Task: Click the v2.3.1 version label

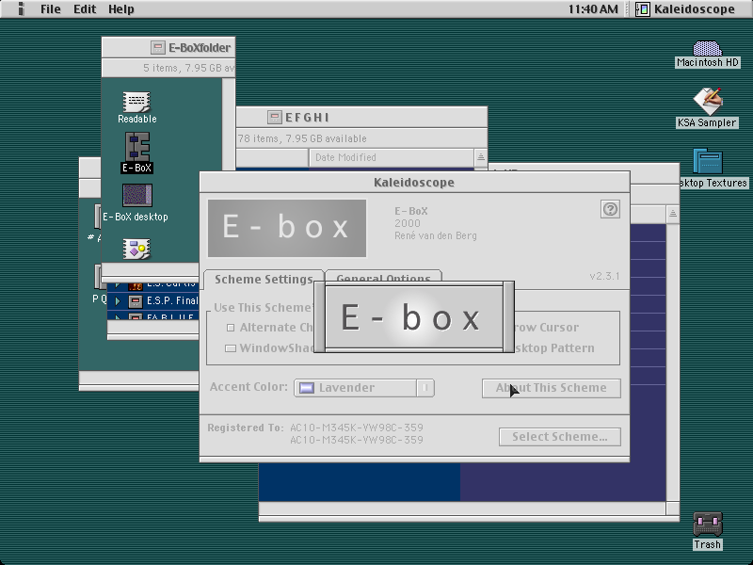Action: point(604,276)
